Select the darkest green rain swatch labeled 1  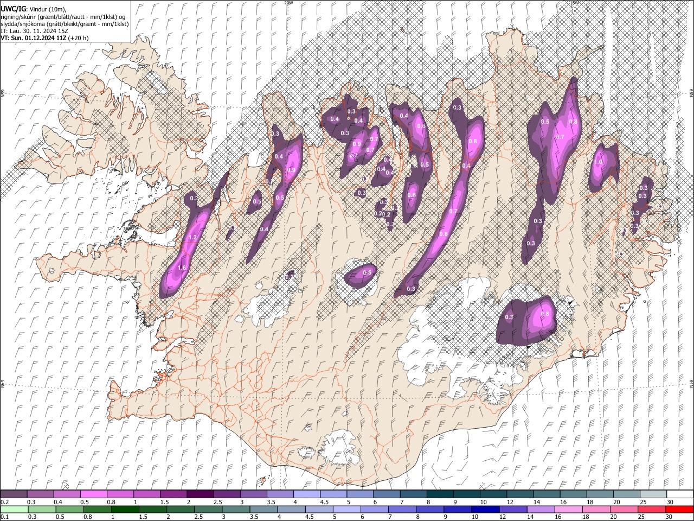[x=125, y=509]
